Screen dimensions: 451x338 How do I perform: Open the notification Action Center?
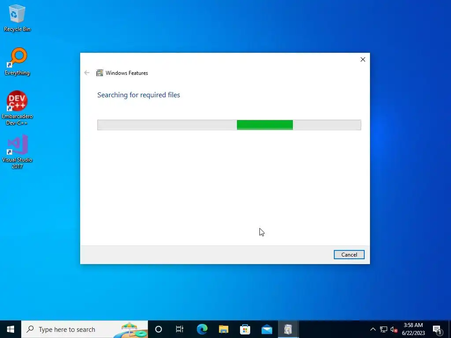click(x=437, y=329)
